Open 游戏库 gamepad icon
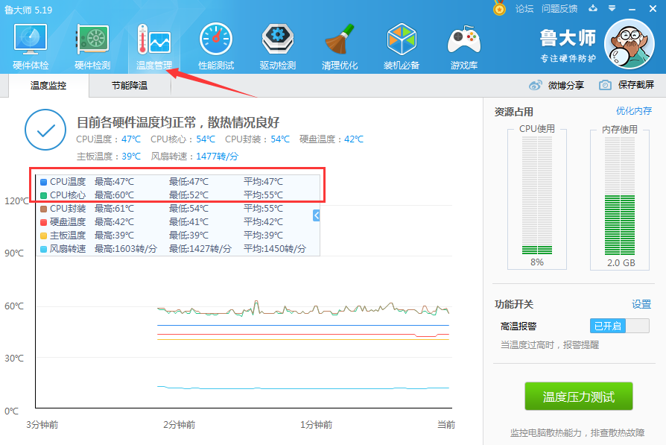The width and height of the screenshot is (666, 445). point(464,40)
